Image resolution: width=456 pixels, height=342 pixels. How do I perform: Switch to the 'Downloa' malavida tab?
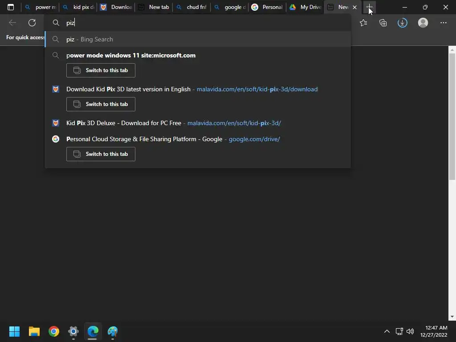[x=116, y=7]
